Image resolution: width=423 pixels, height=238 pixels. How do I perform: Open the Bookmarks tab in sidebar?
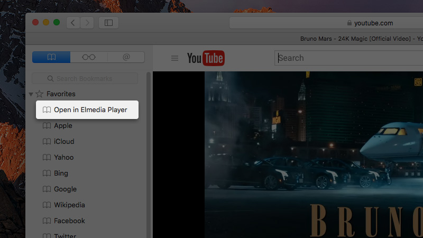click(51, 57)
